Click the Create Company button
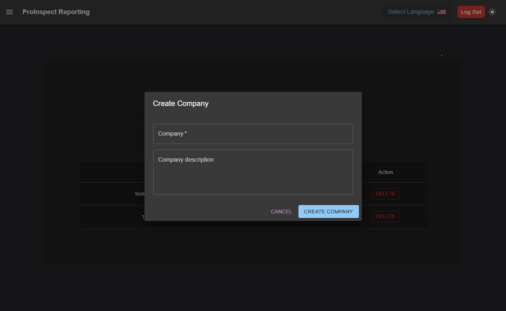This screenshot has height=311, width=506. (x=329, y=212)
